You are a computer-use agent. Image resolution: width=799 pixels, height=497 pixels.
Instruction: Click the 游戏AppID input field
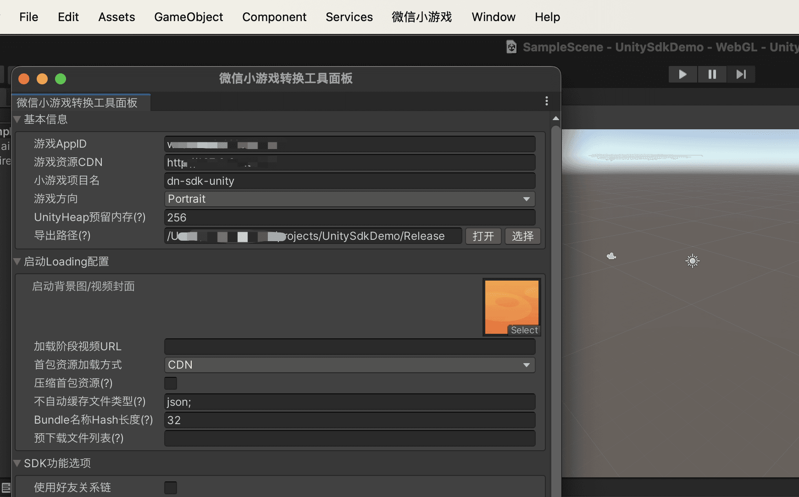350,144
